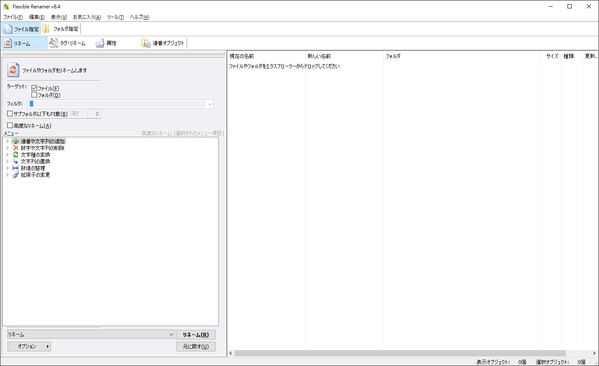
Task: Open the 連番オブジェクト sequential object tool
Action: tap(146, 43)
